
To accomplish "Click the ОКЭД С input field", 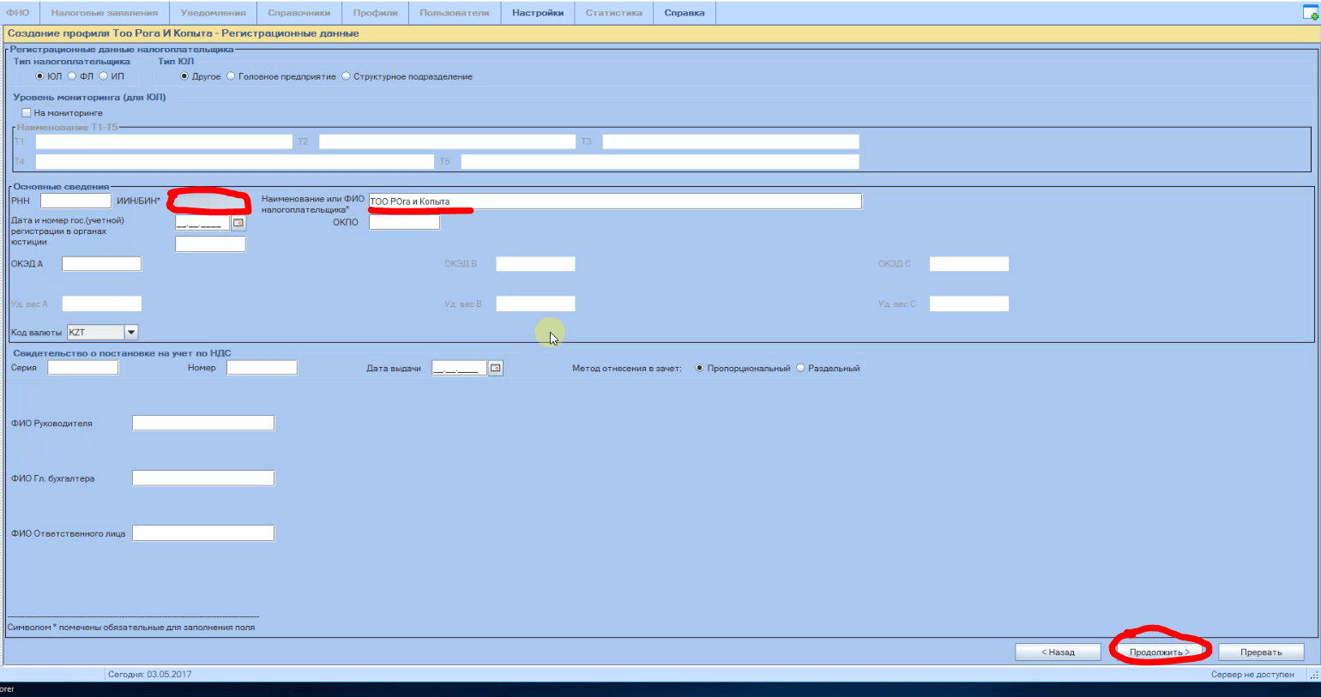I will [x=969, y=263].
